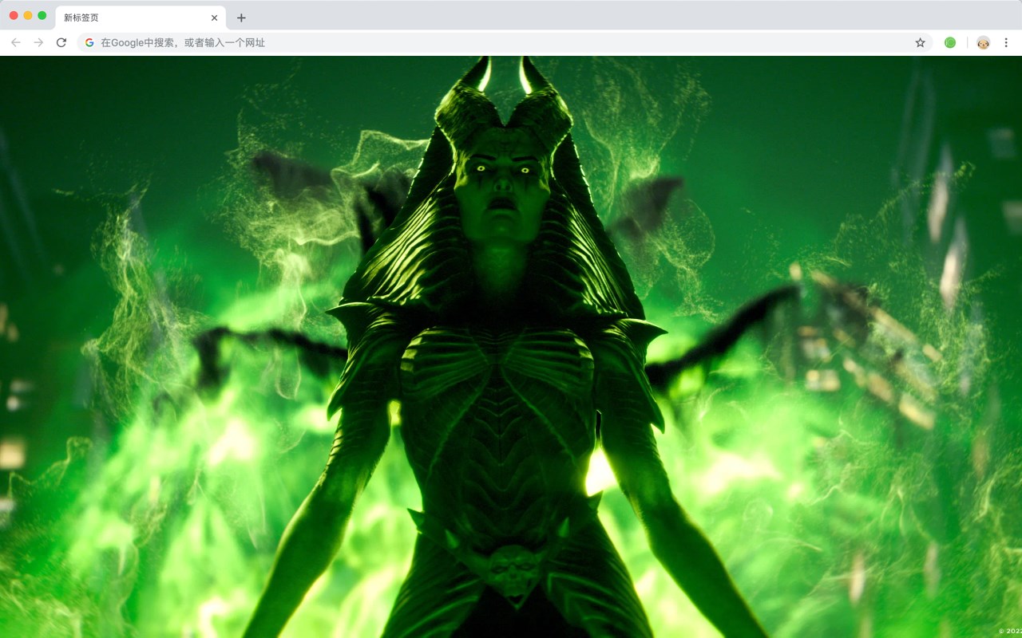Viewport: 1022px width, 638px height.
Task: Minimize the window with yellow button
Action: pos(28,15)
